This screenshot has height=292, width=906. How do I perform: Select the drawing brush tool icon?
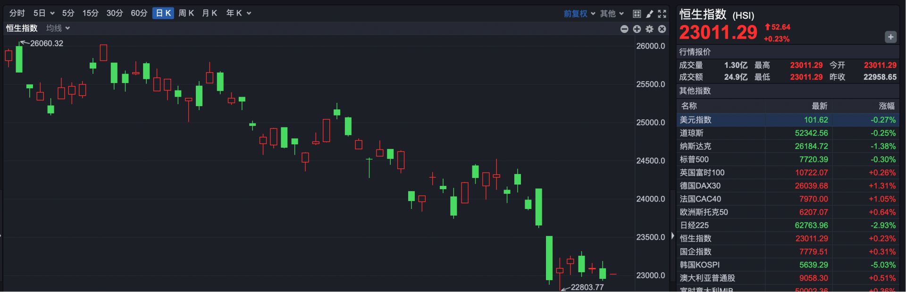point(650,14)
